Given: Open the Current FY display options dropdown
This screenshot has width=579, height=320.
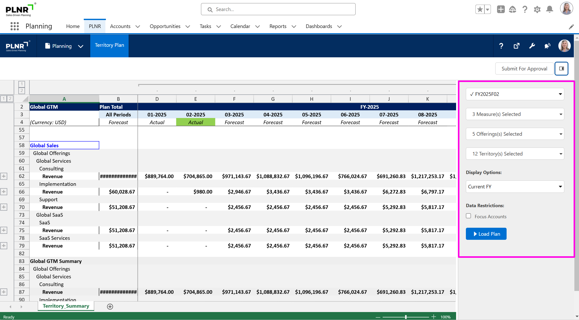Looking at the screenshot, I should pyautogui.click(x=515, y=187).
